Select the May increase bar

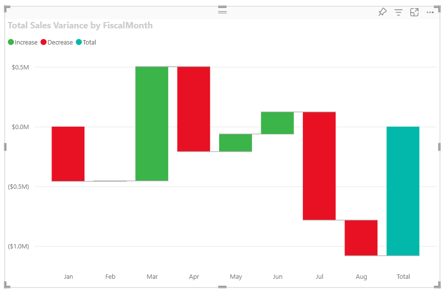click(236, 142)
